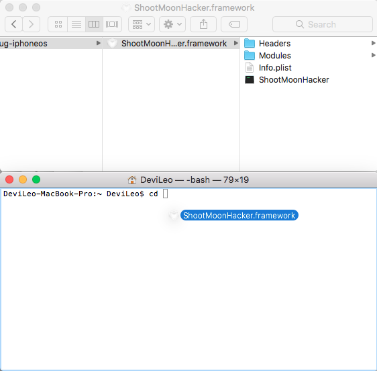Go forward in Finder navigation
This screenshot has width=377, height=371.
click(x=32, y=24)
